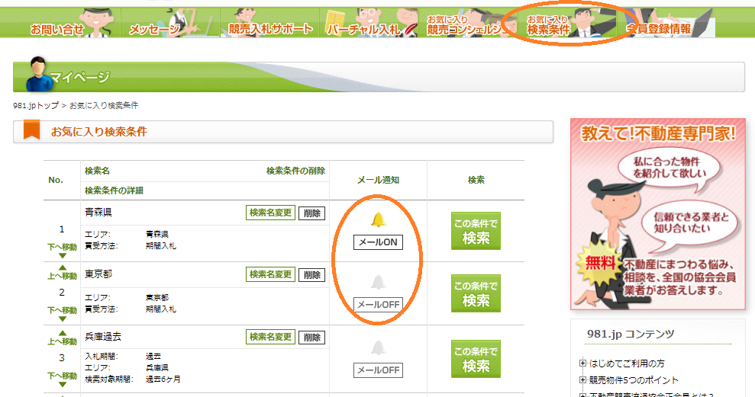Open 会員登録情報 tab
The image size is (755, 397).
click(x=666, y=23)
